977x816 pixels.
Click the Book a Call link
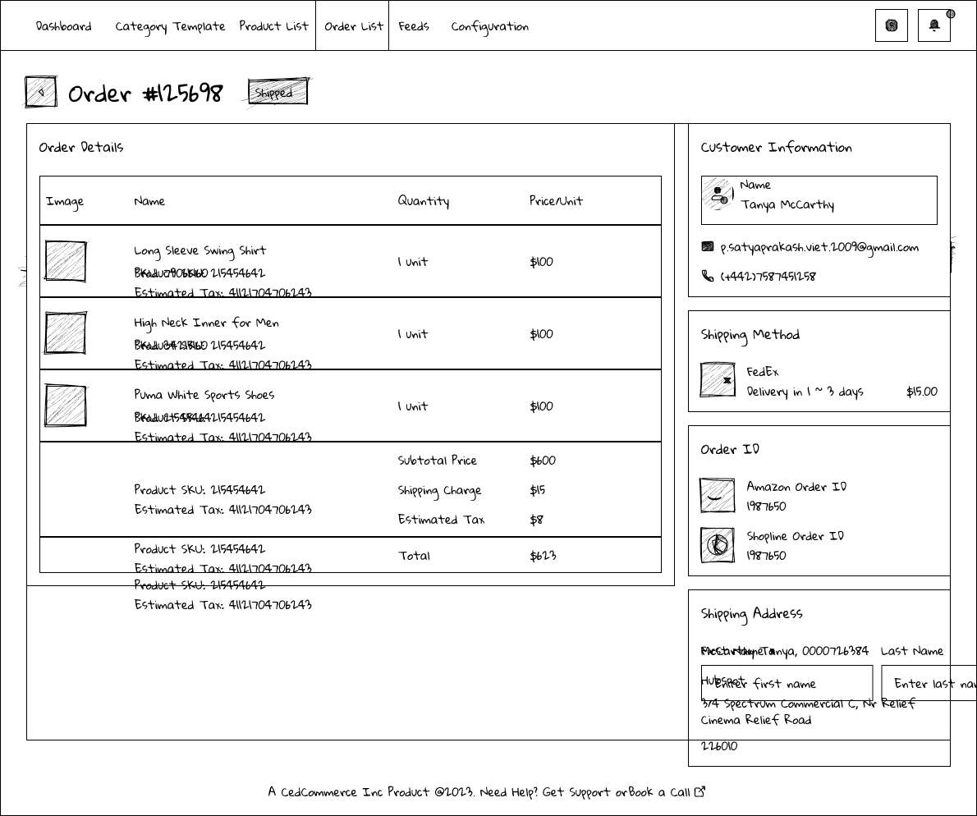(659, 792)
